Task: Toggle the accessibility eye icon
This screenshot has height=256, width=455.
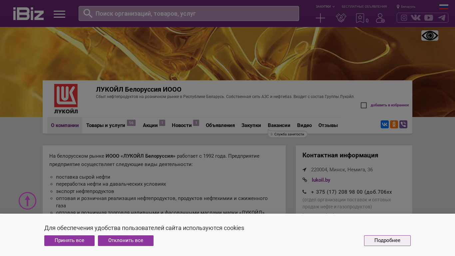Action: [x=430, y=36]
